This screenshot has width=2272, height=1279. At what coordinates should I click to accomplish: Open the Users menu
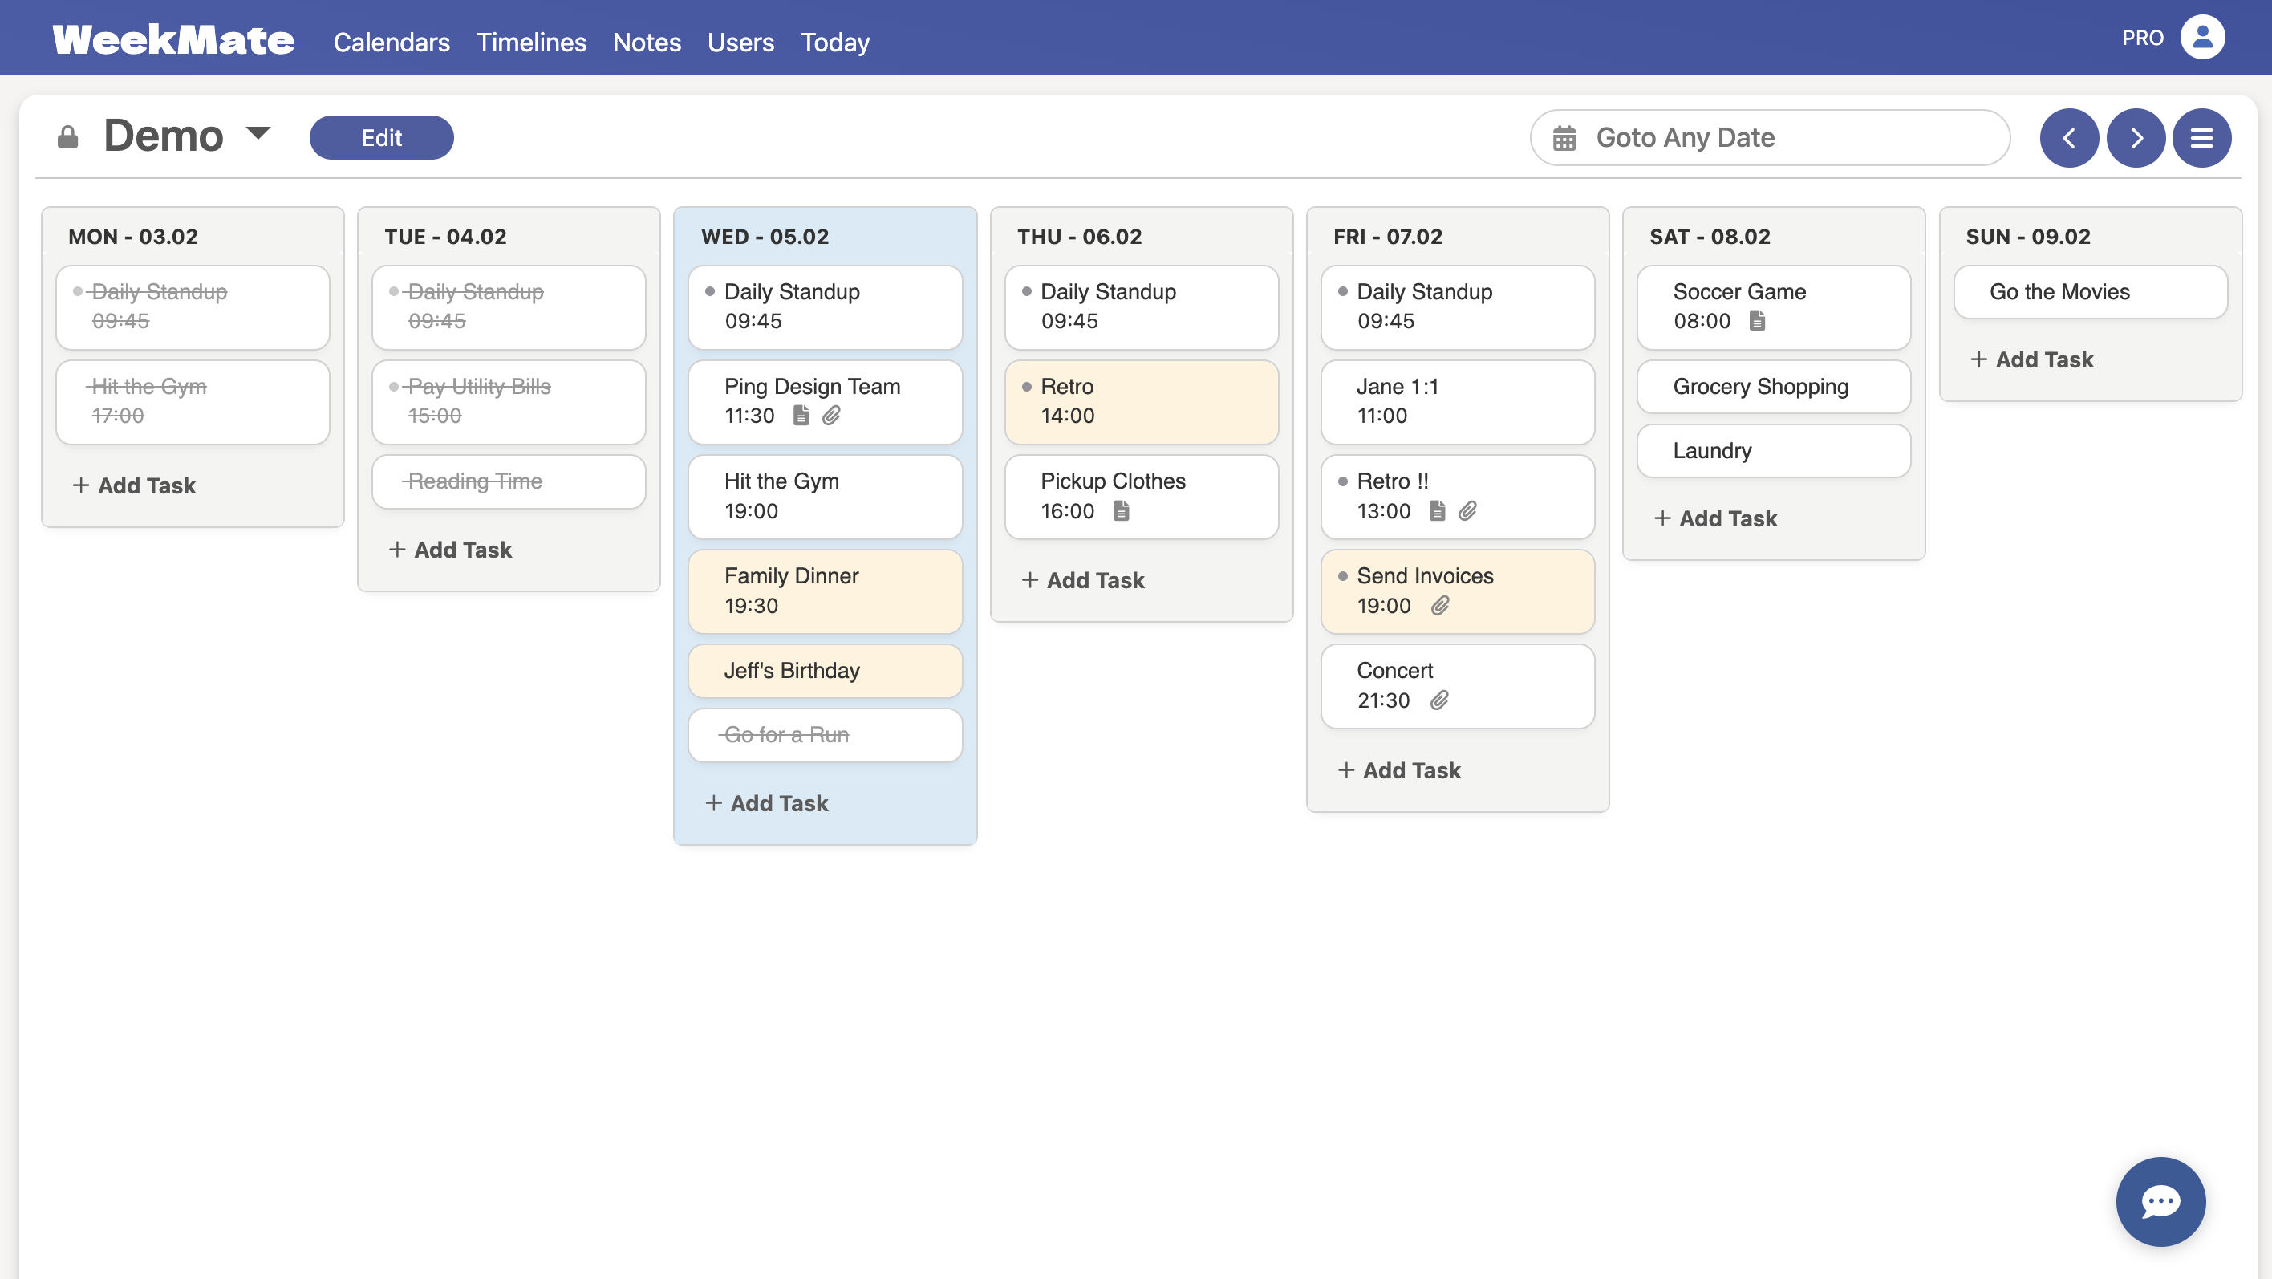740,43
